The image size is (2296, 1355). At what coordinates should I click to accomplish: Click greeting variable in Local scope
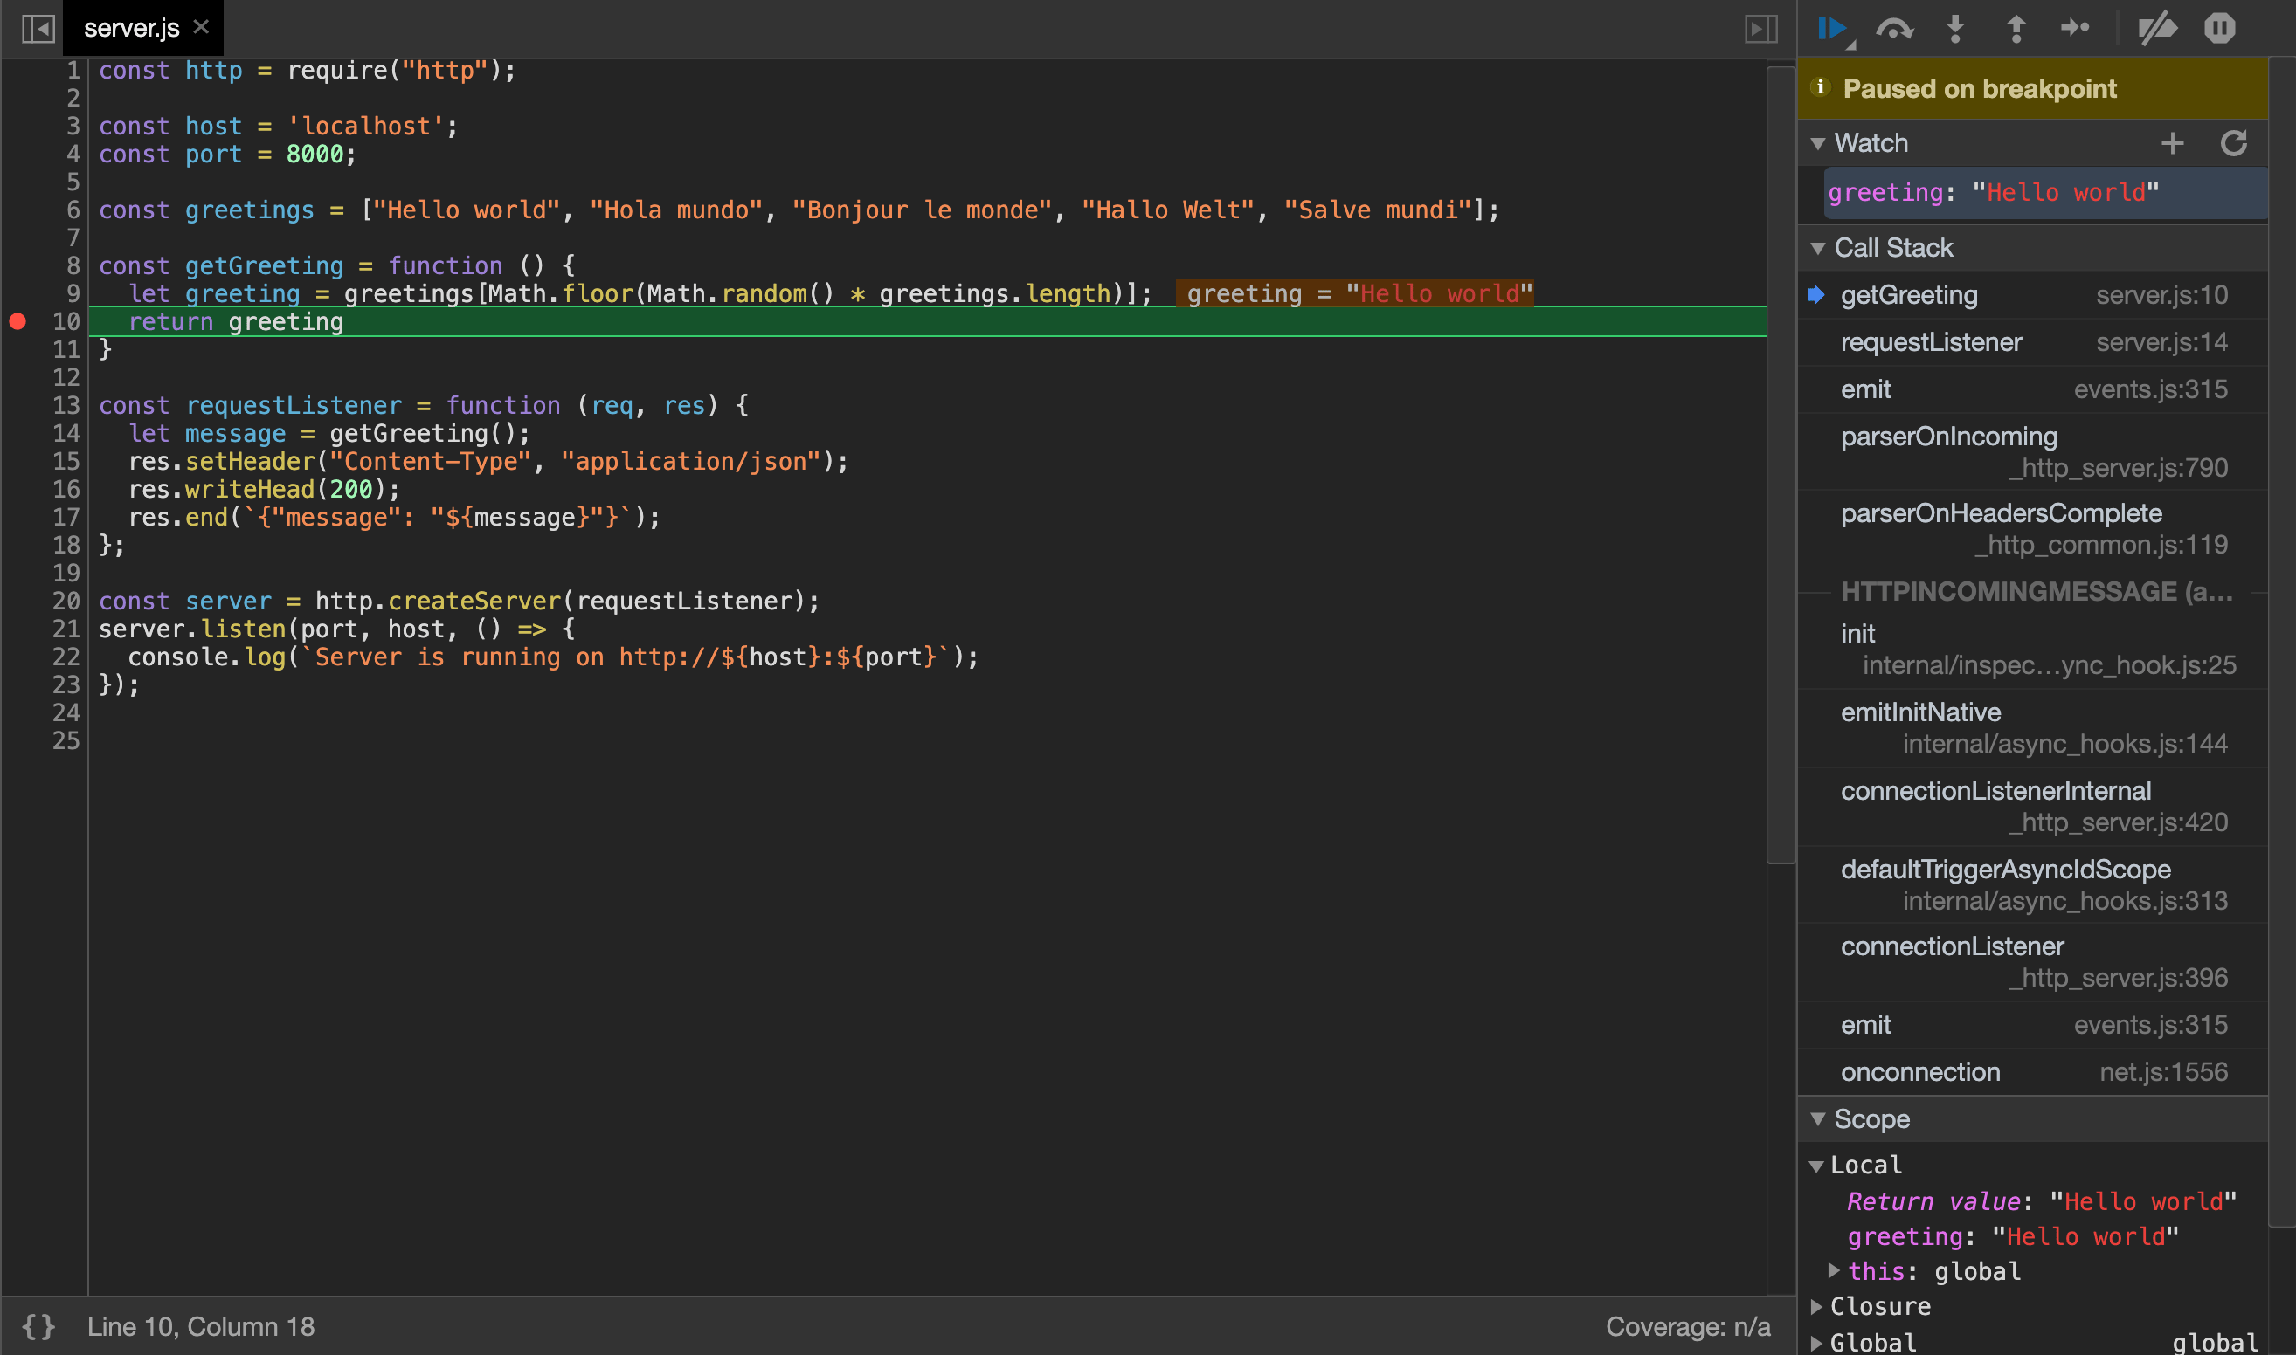pos(2013,1237)
